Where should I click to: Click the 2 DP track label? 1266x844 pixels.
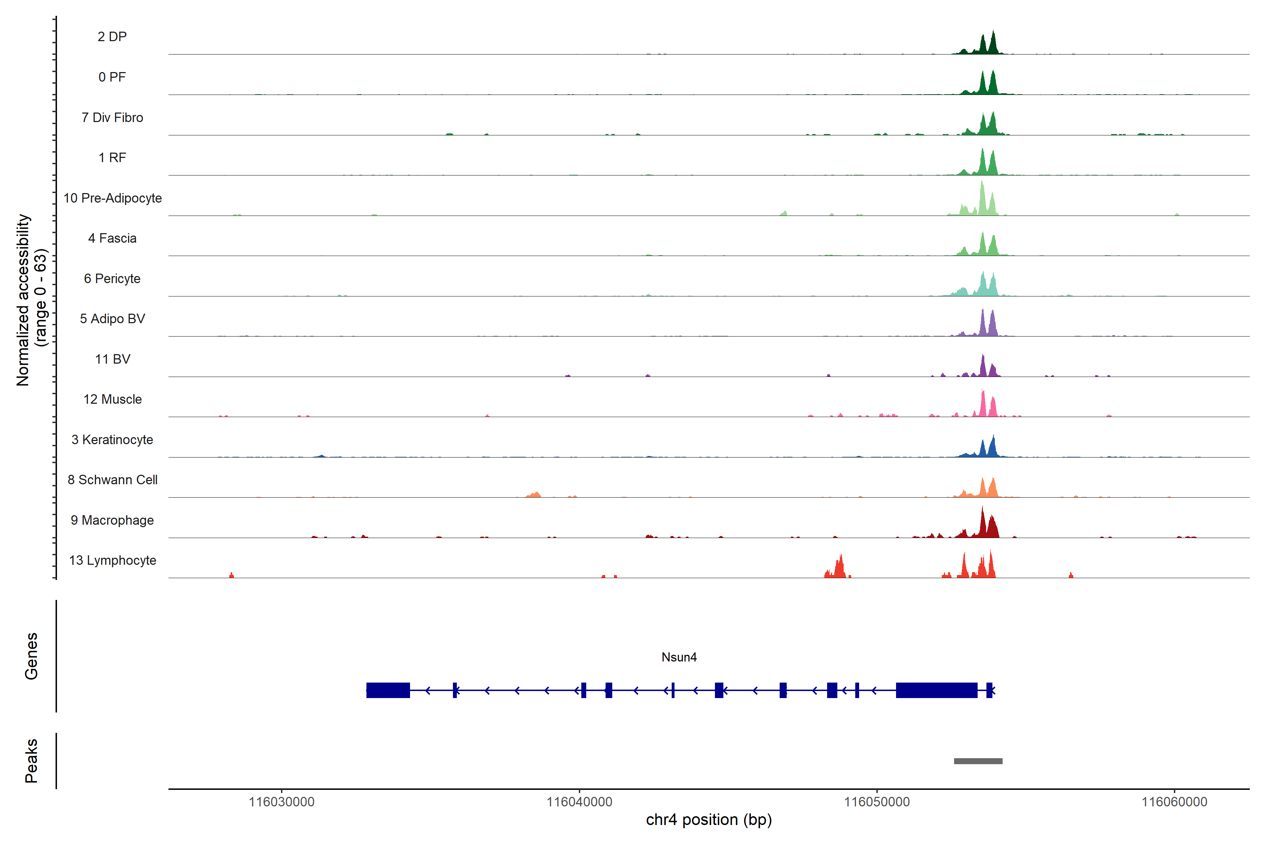(112, 37)
